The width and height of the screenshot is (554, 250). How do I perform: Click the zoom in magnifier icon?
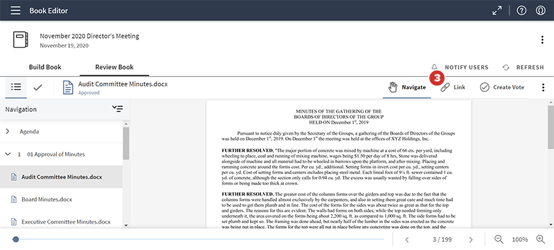541,239
